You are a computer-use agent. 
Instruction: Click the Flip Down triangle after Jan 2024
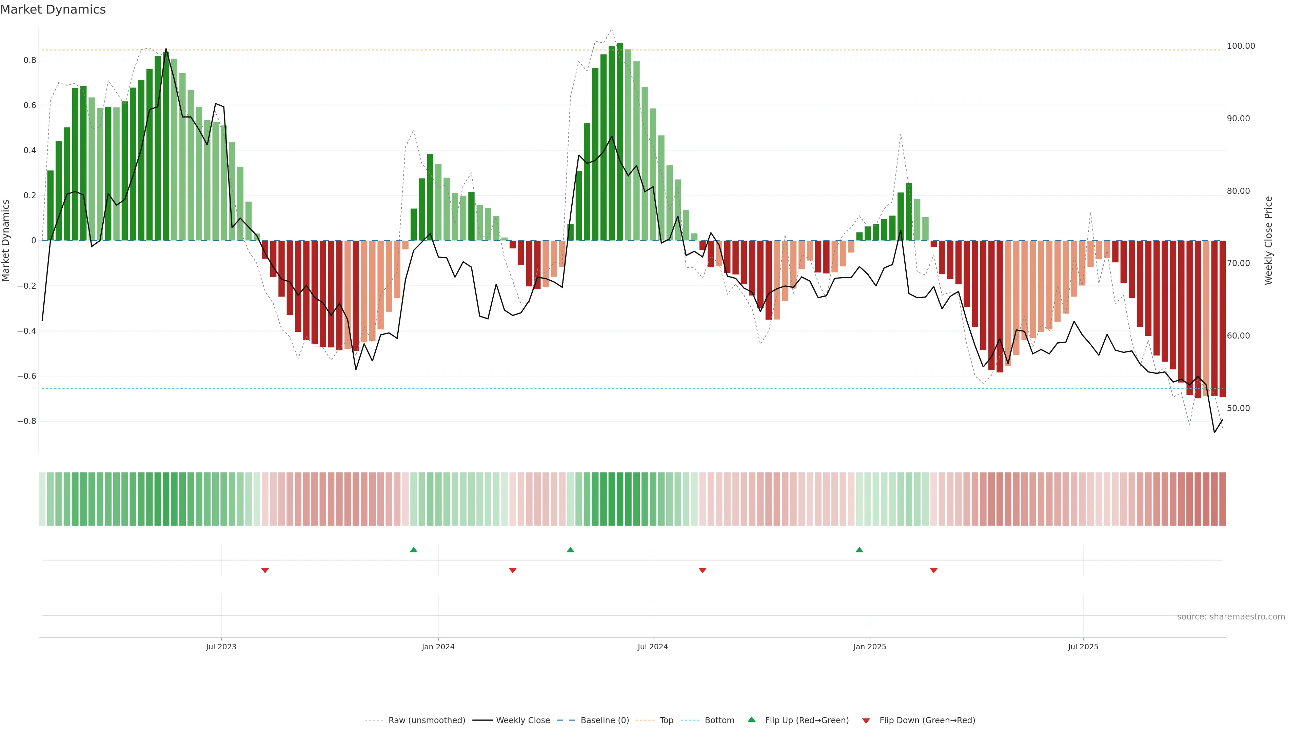pos(513,570)
